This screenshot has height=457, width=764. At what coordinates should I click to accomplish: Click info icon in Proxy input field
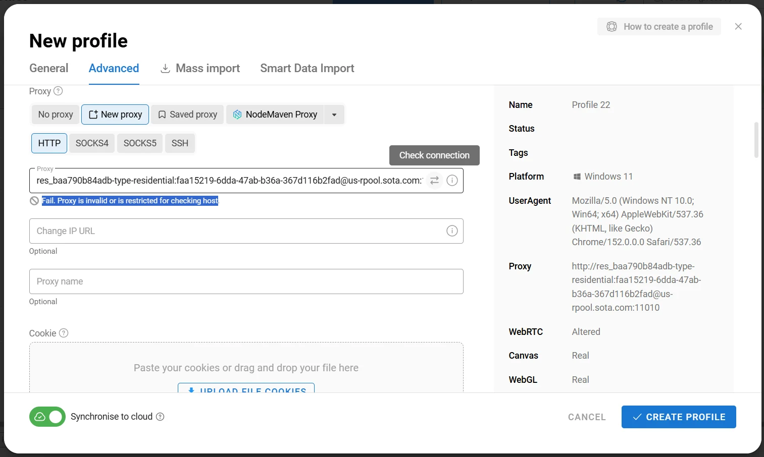[452, 180]
